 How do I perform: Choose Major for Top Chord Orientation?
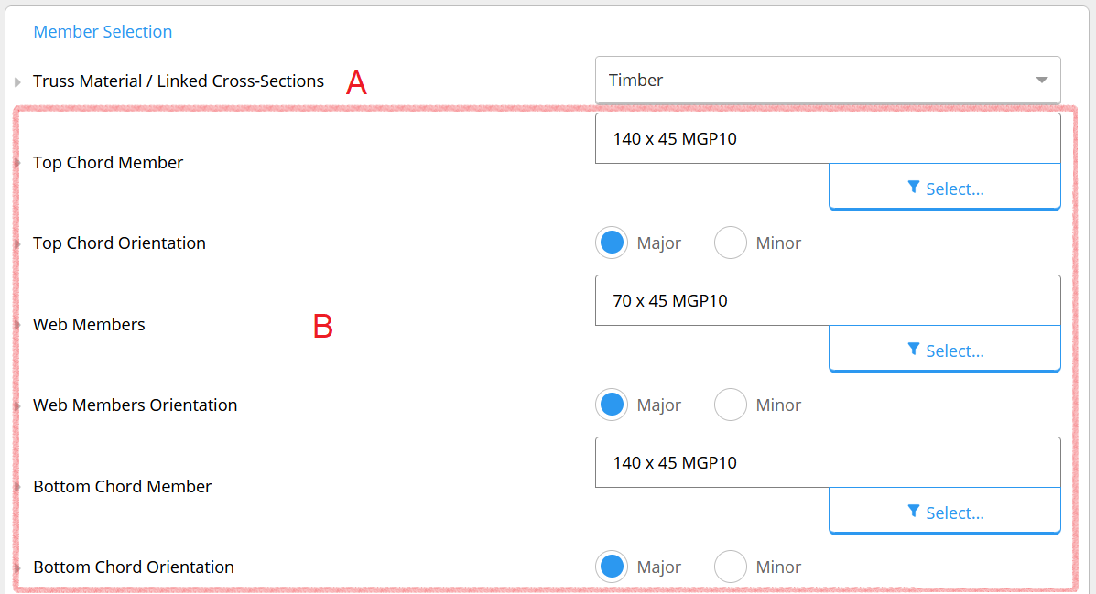click(612, 243)
